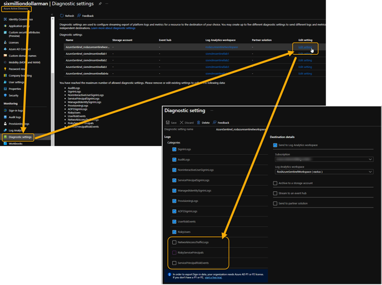Uncheck ServicePrincipalSignInLogs checkbox

point(174,180)
